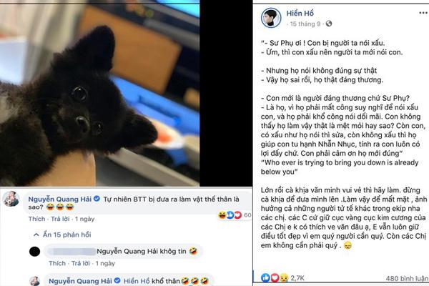
Task: Click Hiền Hồ's profile avatar
Action: click(x=271, y=18)
